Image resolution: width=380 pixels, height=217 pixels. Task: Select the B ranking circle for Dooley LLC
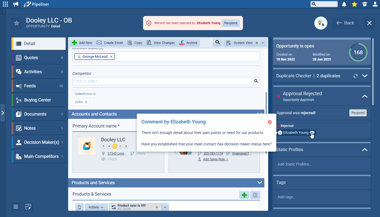coord(115,146)
